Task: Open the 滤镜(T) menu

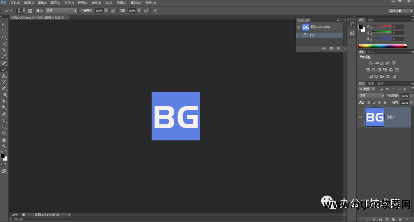Action: [96, 3]
